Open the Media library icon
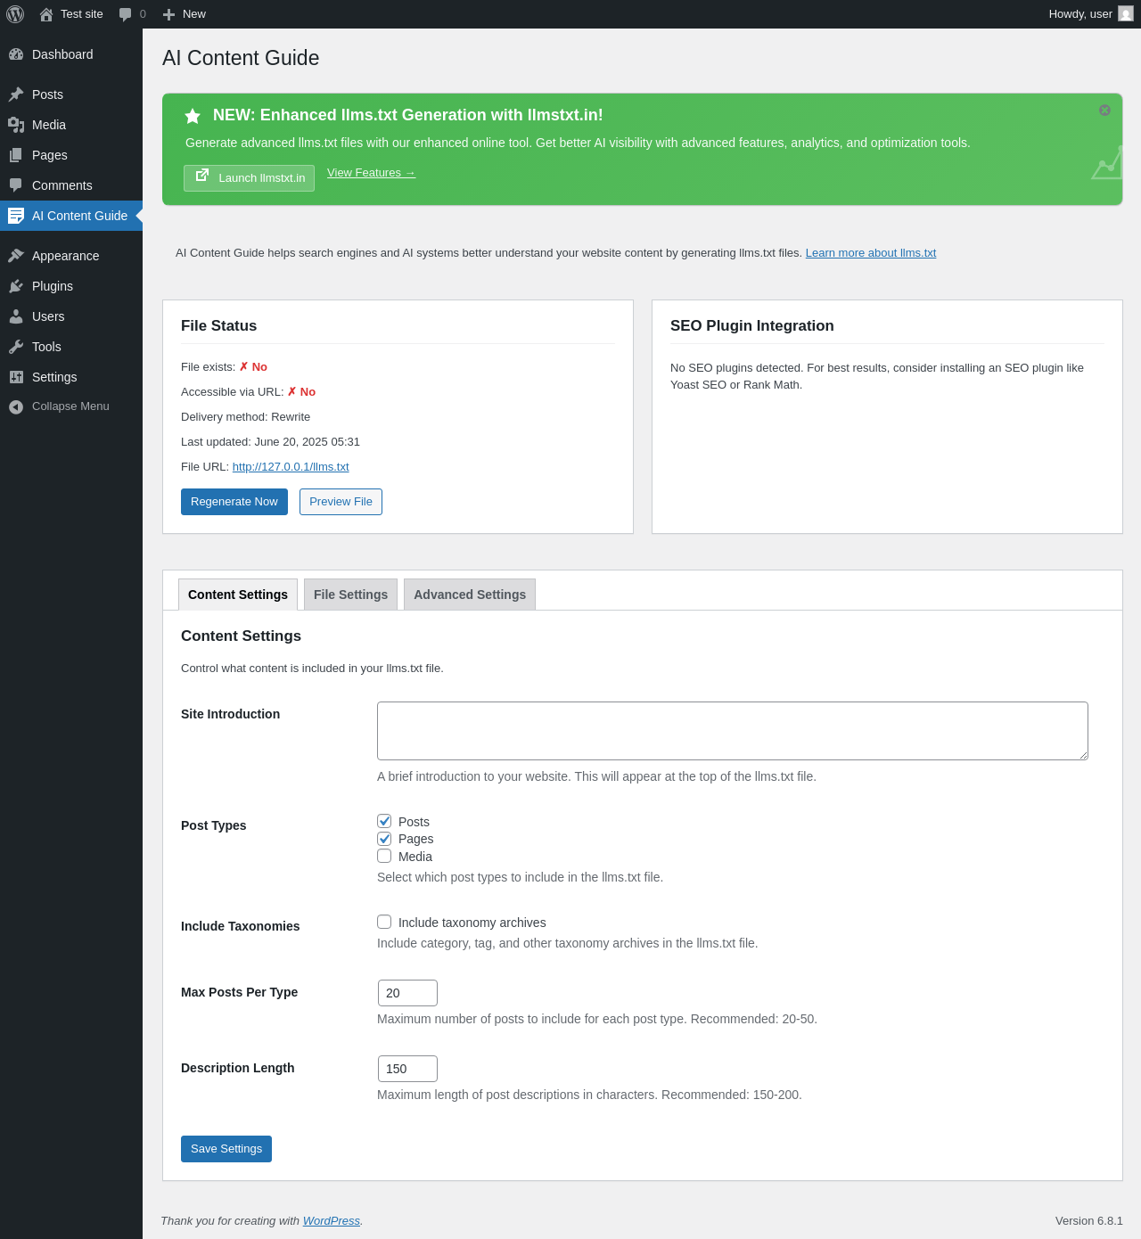Viewport: 1141px width, 1239px height. pyautogui.click(x=16, y=125)
